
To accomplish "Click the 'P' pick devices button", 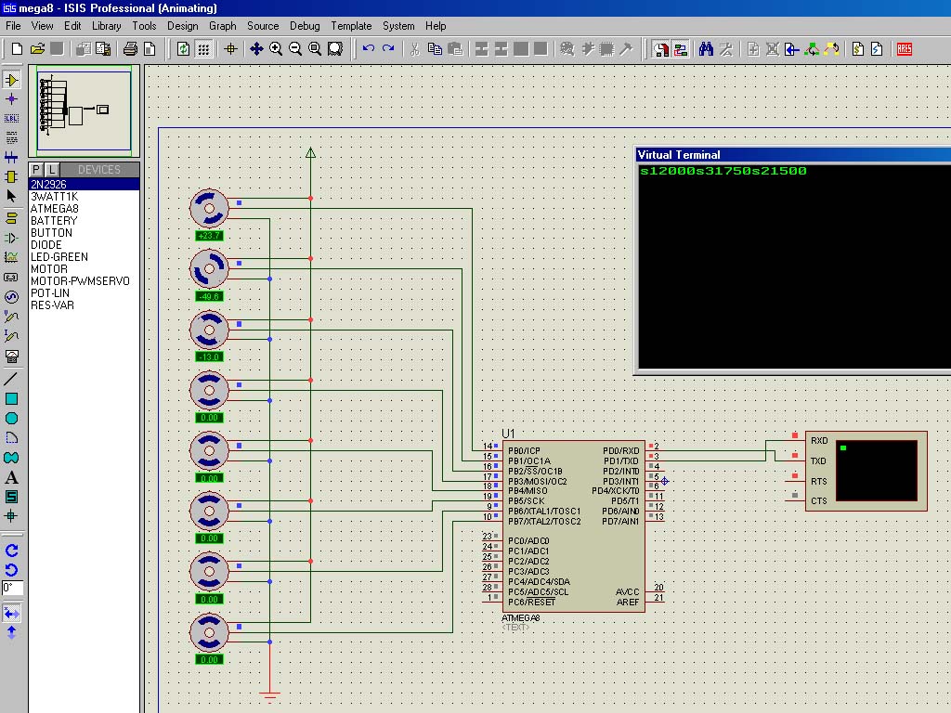I will coord(37,169).
